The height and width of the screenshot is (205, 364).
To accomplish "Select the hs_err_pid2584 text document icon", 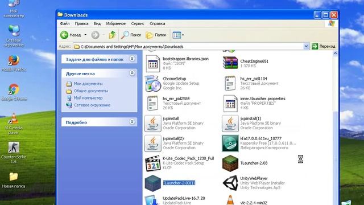I will 152,104.
